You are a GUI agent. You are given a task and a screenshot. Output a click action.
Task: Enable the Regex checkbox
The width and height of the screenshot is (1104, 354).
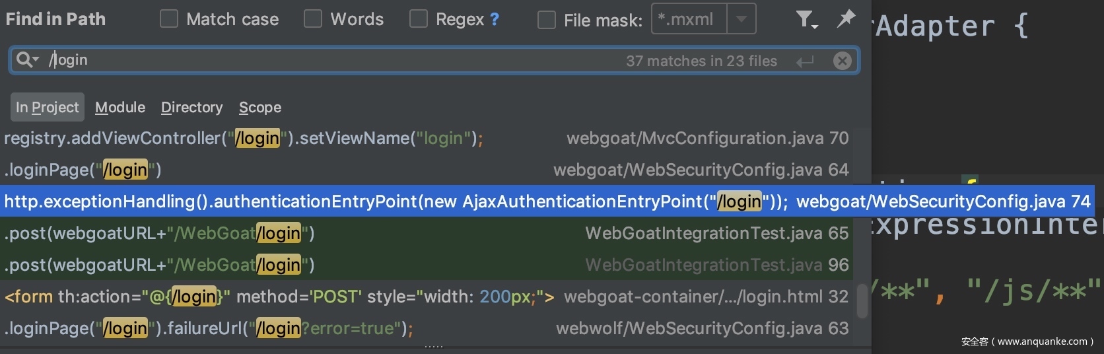[419, 19]
